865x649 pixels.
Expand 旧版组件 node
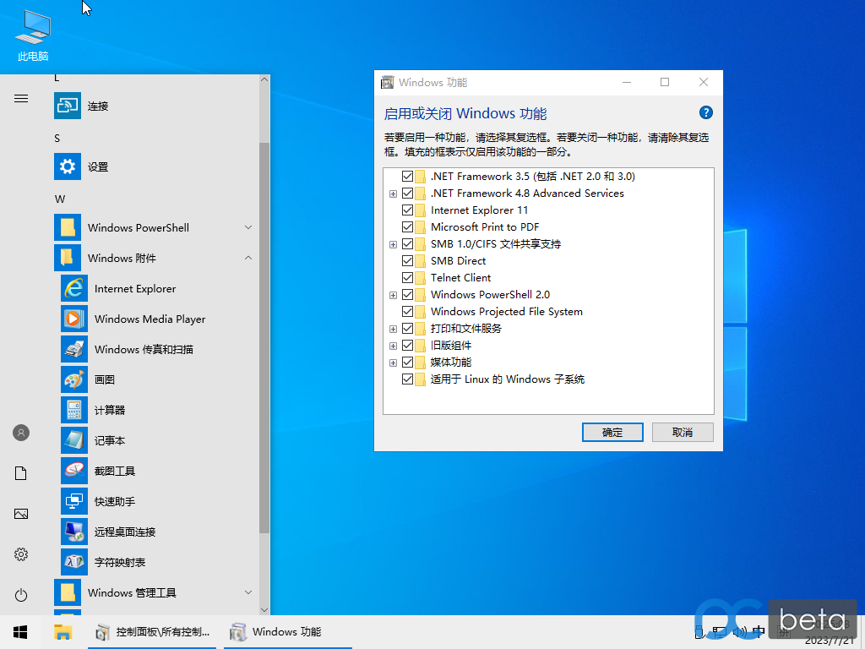pyautogui.click(x=394, y=346)
